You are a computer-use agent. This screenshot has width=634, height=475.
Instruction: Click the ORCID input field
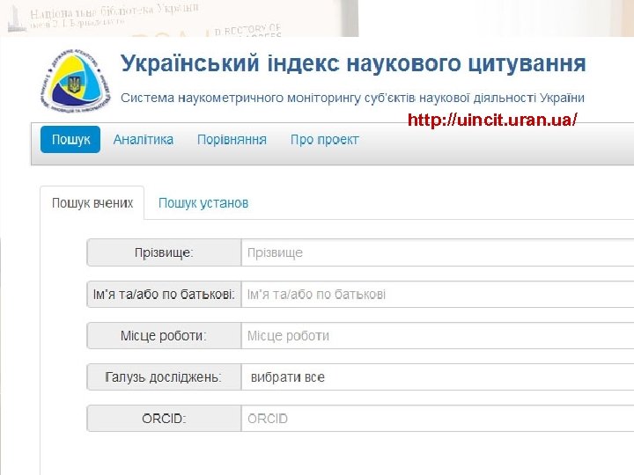pyautogui.click(x=438, y=419)
